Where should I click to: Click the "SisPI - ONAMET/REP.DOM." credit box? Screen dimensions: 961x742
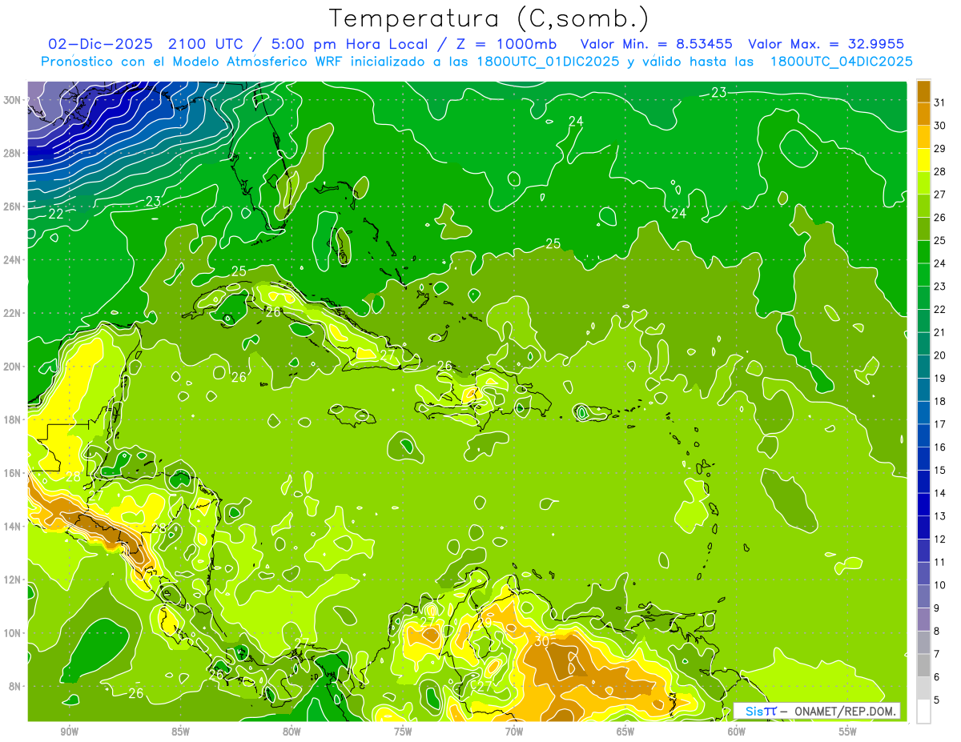pos(817,711)
